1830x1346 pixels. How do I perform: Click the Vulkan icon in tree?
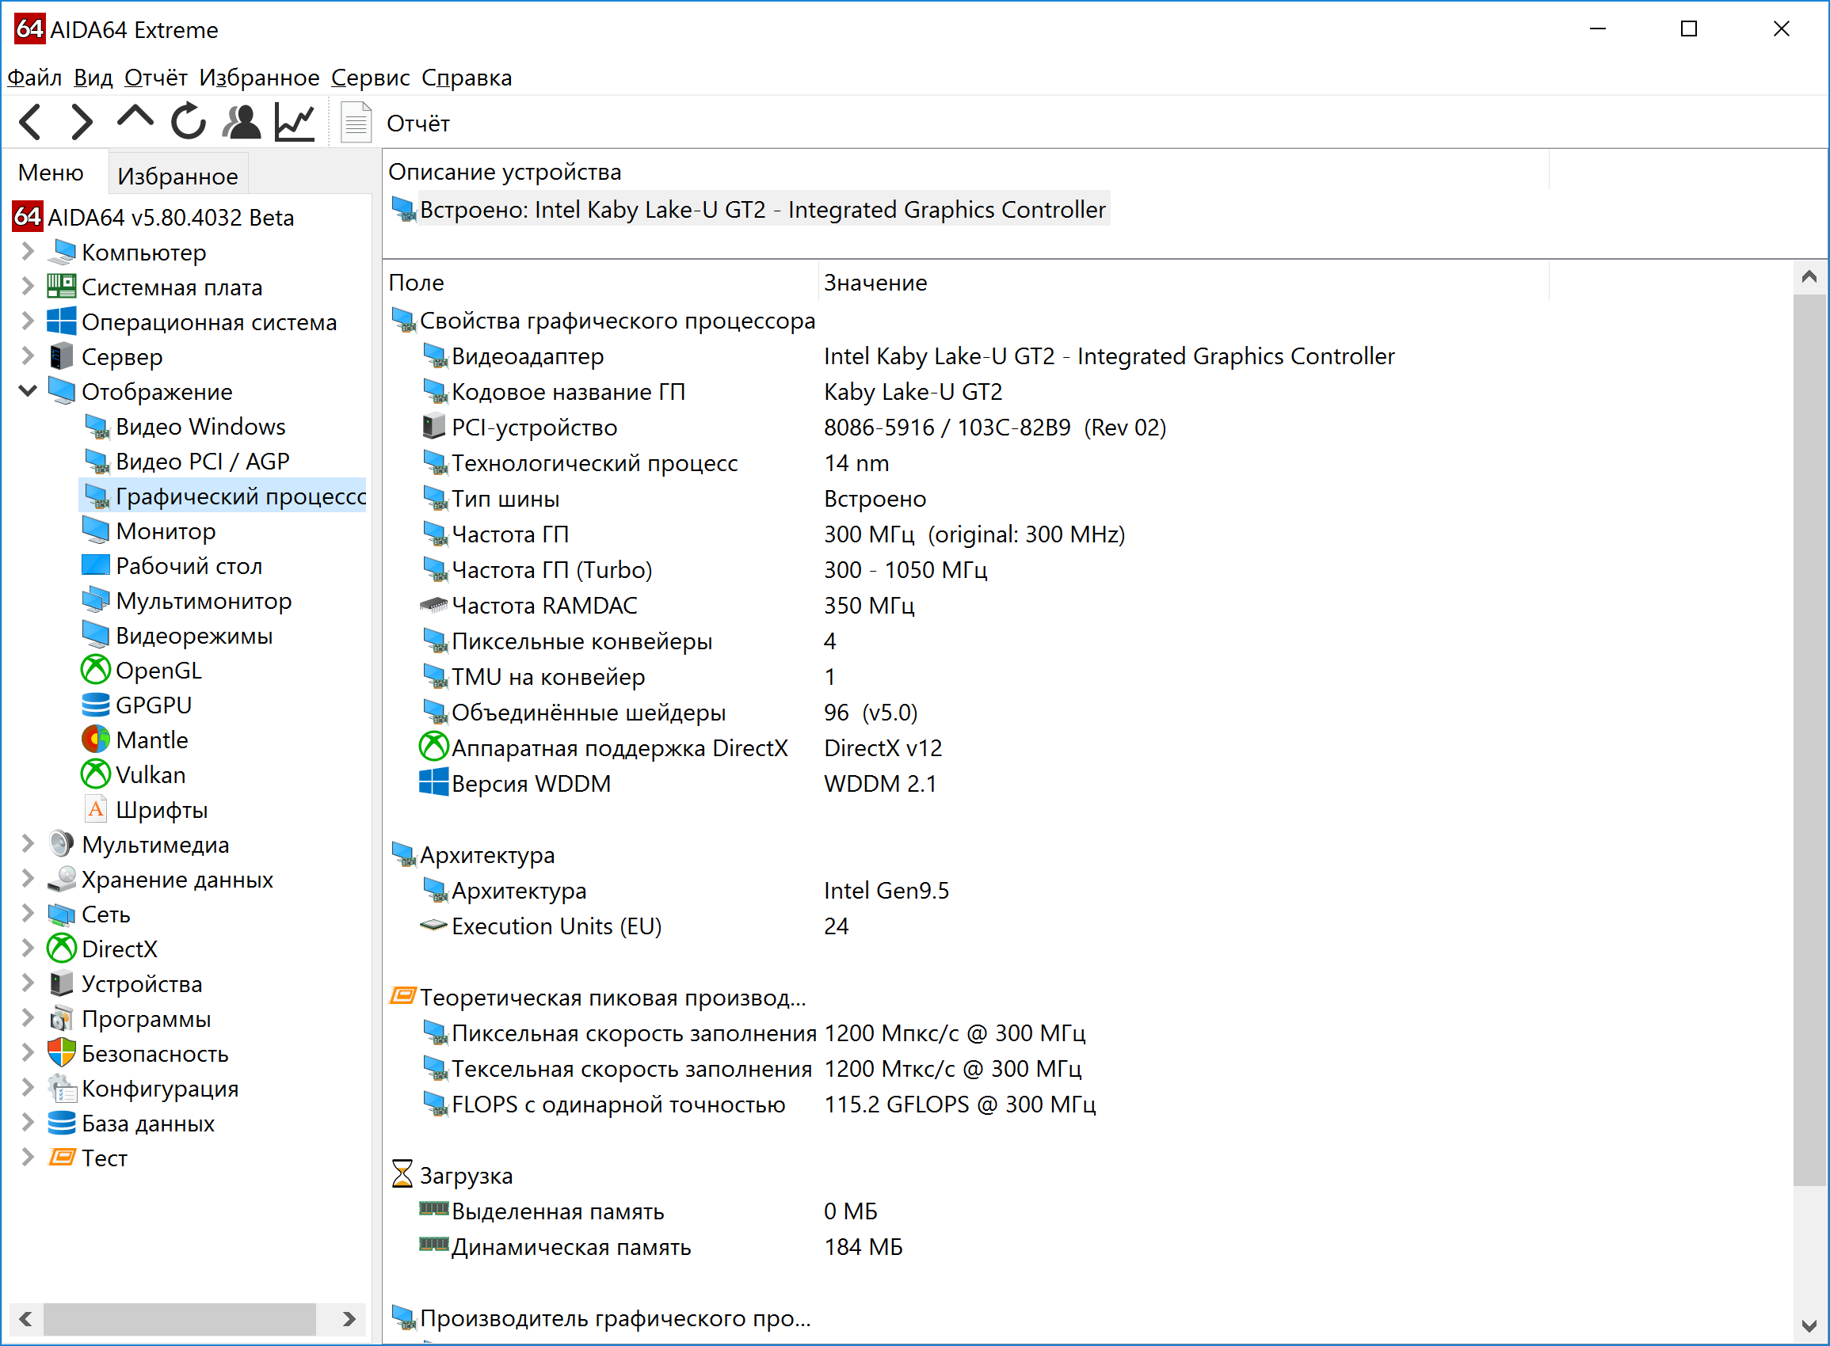pos(95,775)
